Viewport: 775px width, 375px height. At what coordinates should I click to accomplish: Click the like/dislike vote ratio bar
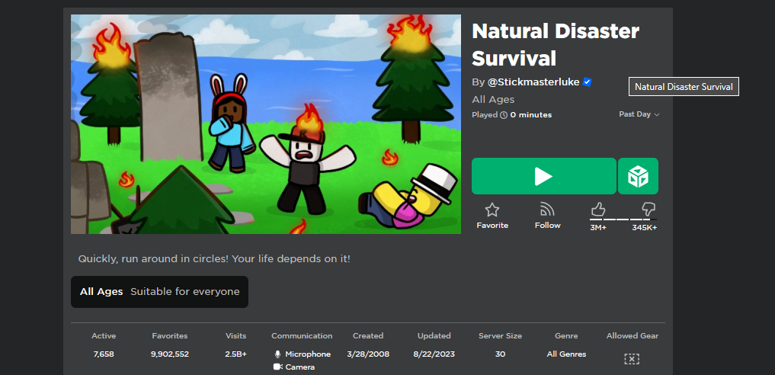(x=623, y=220)
